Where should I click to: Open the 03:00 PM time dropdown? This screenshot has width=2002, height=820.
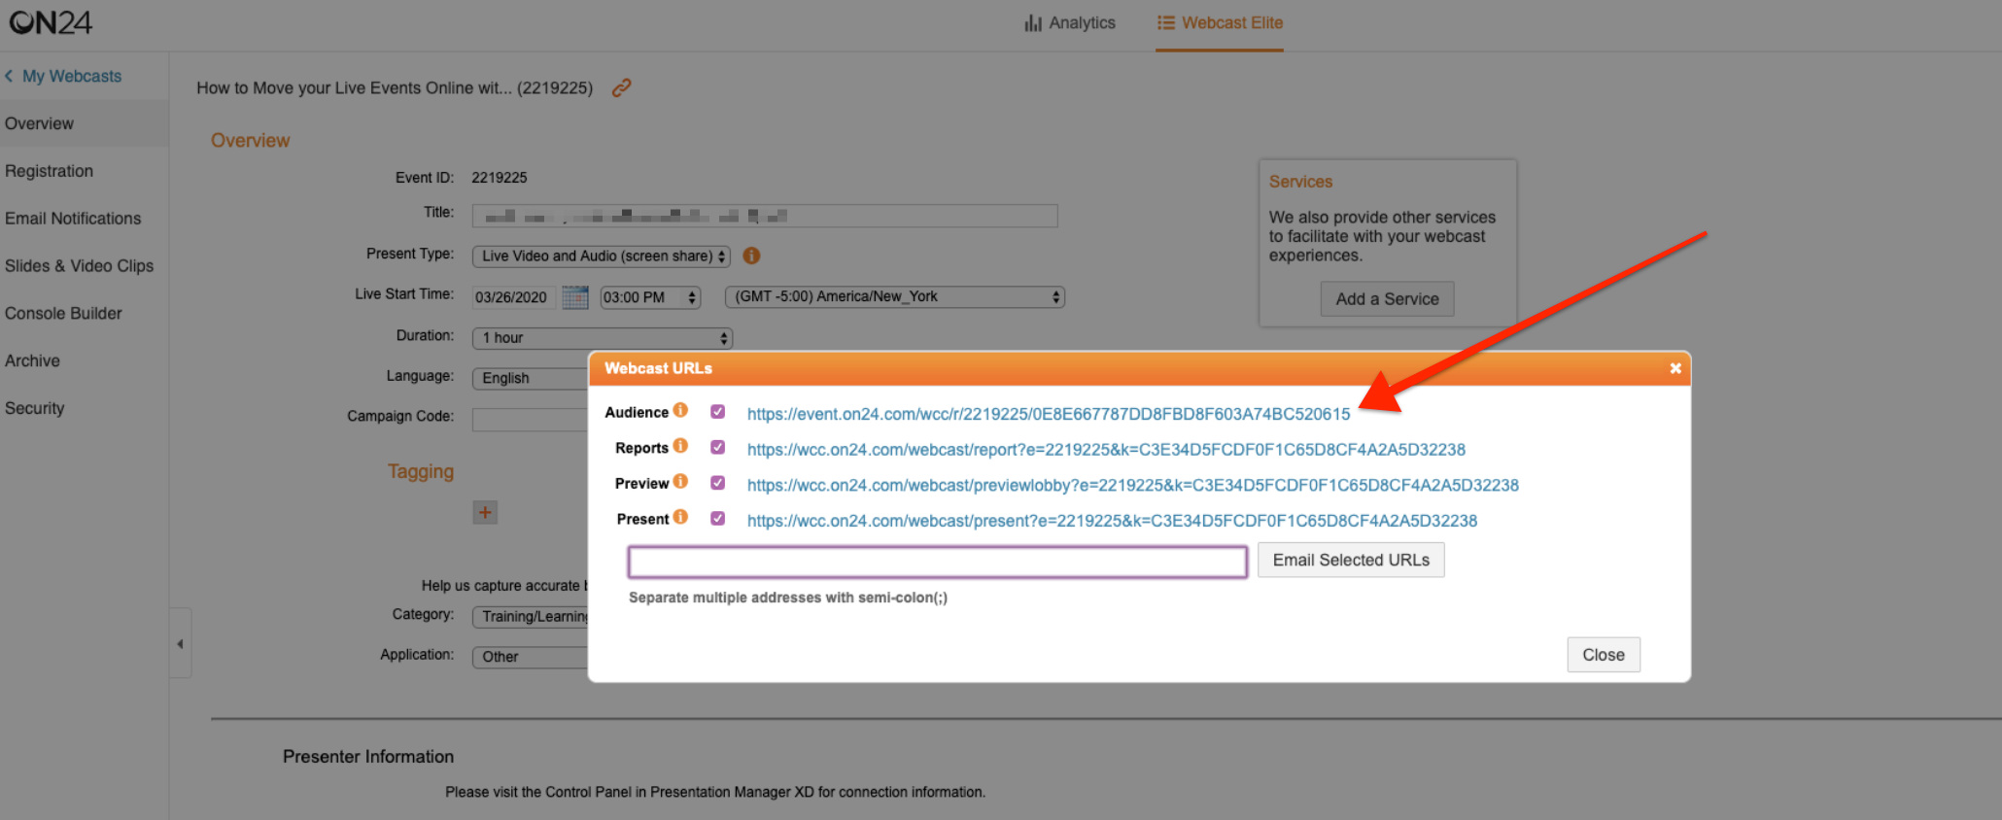point(650,297)
